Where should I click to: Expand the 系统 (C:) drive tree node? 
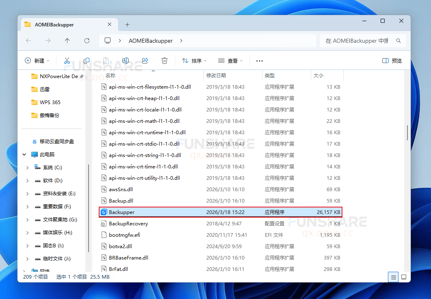tap(27, 168)
